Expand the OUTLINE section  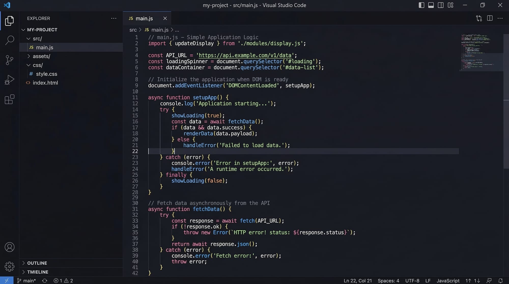click(37, 263)
